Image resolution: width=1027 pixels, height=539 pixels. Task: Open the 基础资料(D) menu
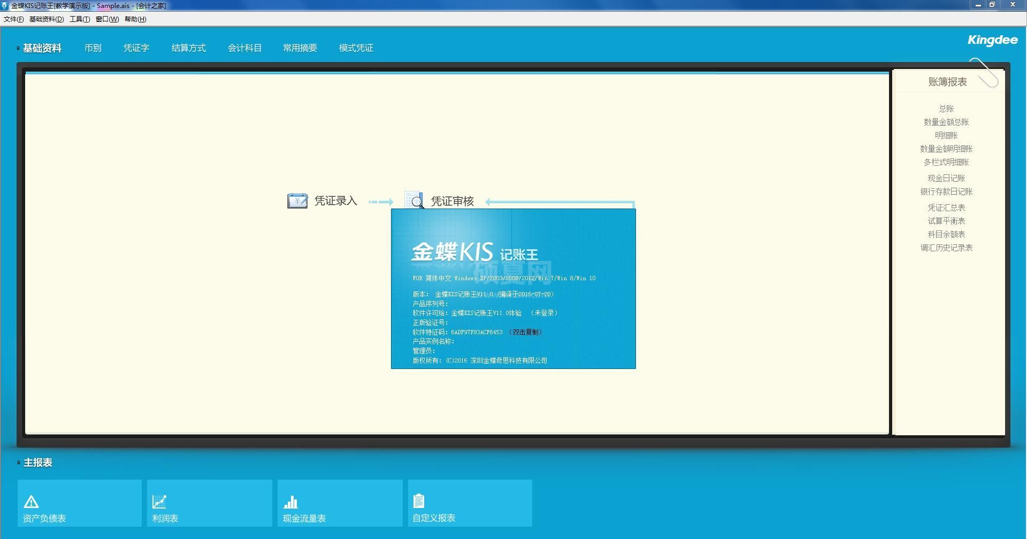coord(47,19)
